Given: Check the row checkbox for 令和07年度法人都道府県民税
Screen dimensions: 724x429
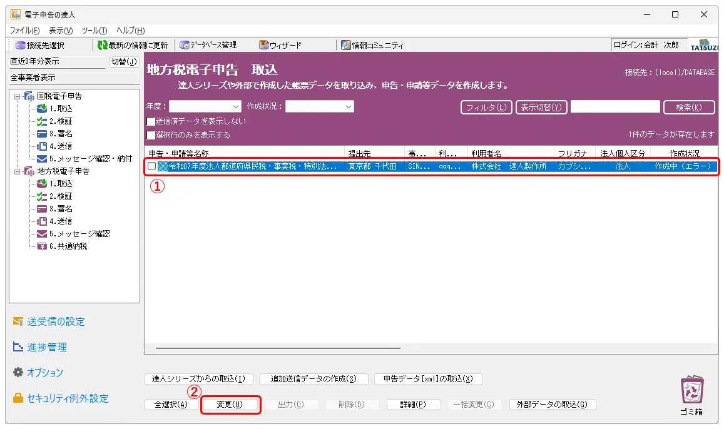Looking at the screenshot, I should click(x=151, y=166).
